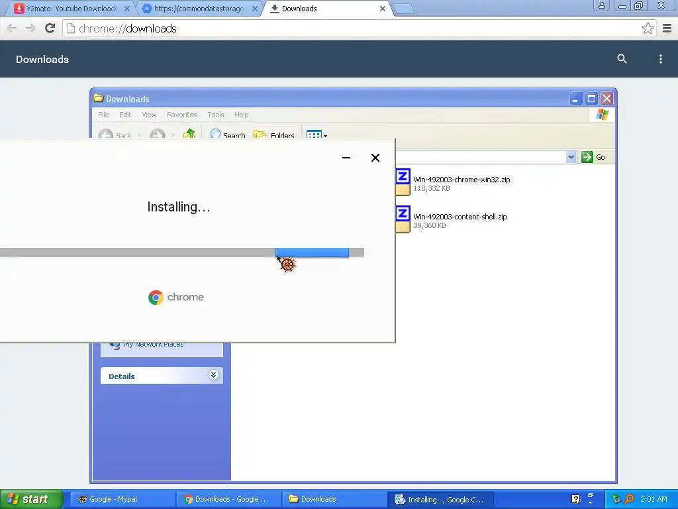
Task: Click the browser forward arrow
Action: (30, 28)
